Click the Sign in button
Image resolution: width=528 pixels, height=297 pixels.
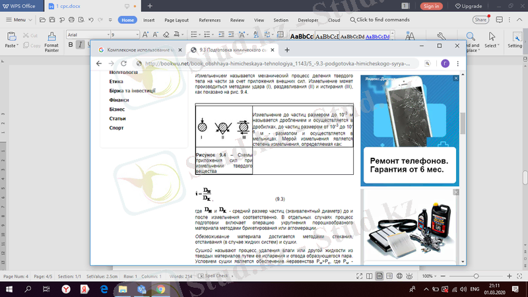tap(431, 6)
